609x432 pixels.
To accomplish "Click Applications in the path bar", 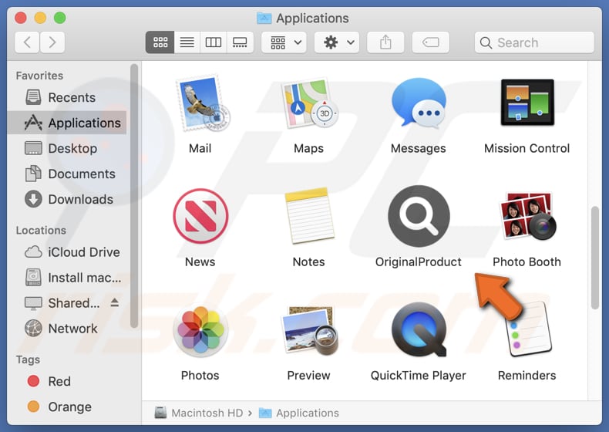I will click(298, 413).
